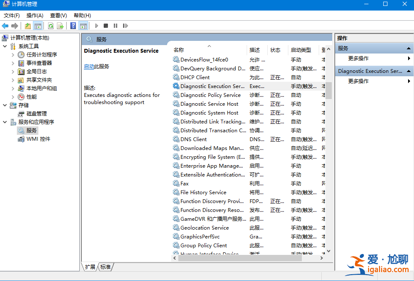This screenshot has height=281, width=414.
Task: Toggle the show/hide action pane button
Action: tap(83, 26)
